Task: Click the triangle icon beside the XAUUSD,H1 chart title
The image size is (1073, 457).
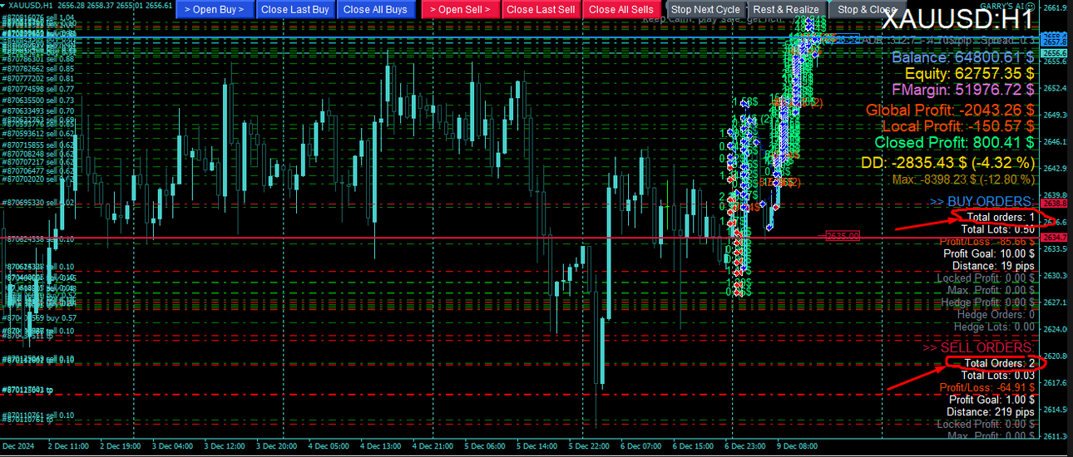Action: (x=3, y=5)
